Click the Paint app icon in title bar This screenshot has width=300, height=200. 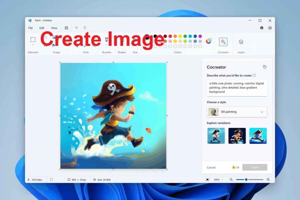30,20
